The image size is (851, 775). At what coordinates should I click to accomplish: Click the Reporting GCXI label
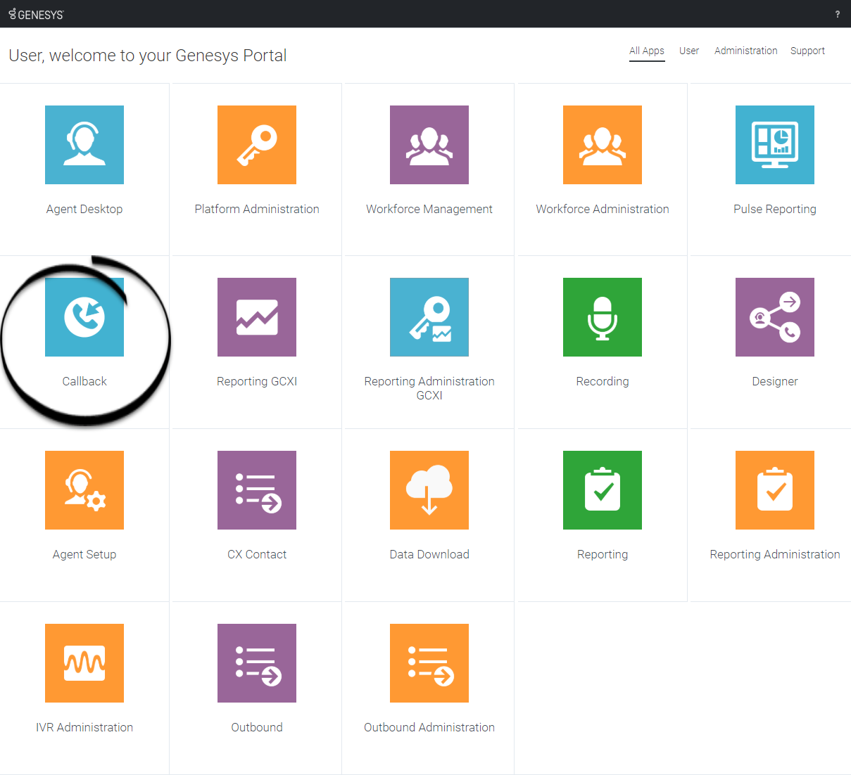[257, 381]
